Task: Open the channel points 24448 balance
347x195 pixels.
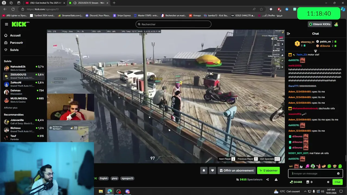Action: [296, 182]
